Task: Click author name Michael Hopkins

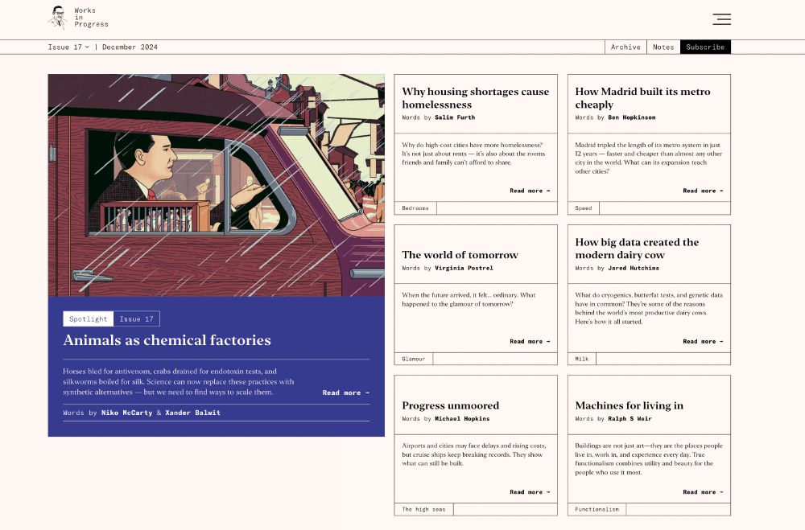Action: pyautogui.click(x=462, y=419)
